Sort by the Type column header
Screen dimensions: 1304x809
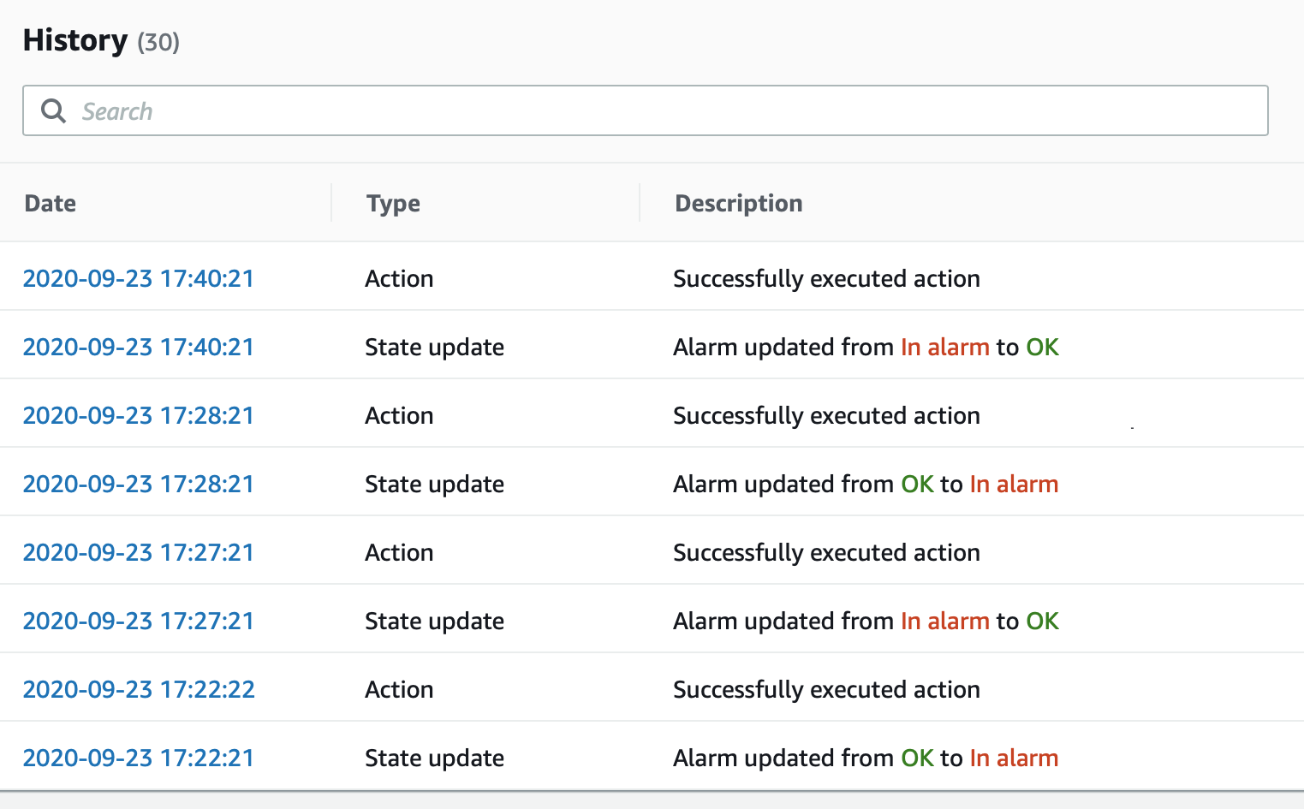click(x=393, y=204)
